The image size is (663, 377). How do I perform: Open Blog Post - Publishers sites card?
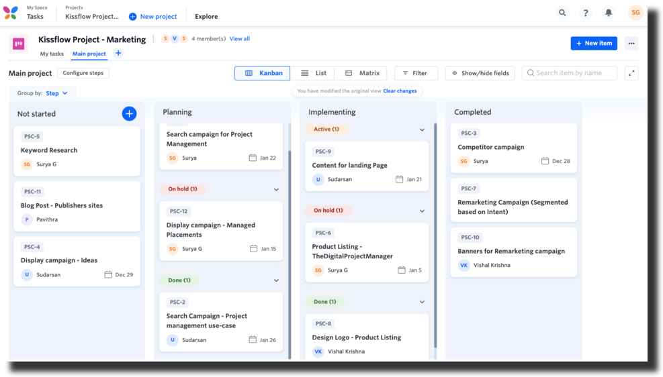click(x=77, y=206)
